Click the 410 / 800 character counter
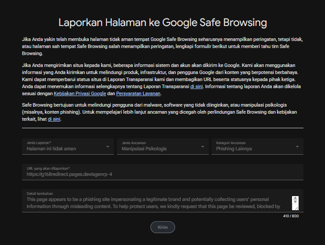325x245 pixels. [x=291, y=216]
